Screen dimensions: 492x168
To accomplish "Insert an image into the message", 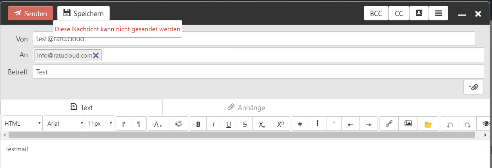I will click(408, 124).
